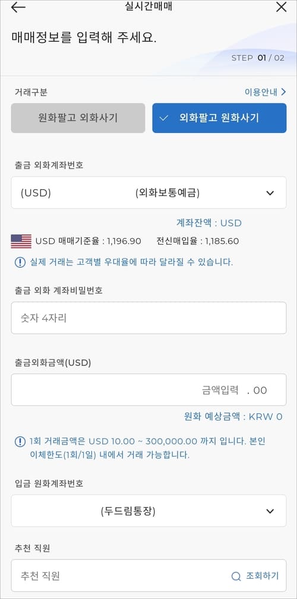The image size is (297, 599).
Task: Tap the back arrow icon
Action: tap(18, 7)
